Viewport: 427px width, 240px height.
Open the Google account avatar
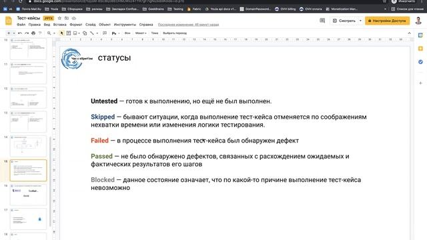[x=418, y=21]
